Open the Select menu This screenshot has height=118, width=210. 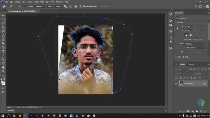coord(36,2)
